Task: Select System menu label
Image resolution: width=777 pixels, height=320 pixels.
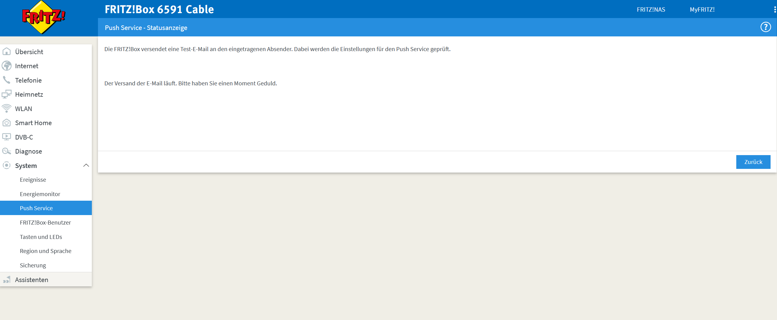Action: pos(26,166)
